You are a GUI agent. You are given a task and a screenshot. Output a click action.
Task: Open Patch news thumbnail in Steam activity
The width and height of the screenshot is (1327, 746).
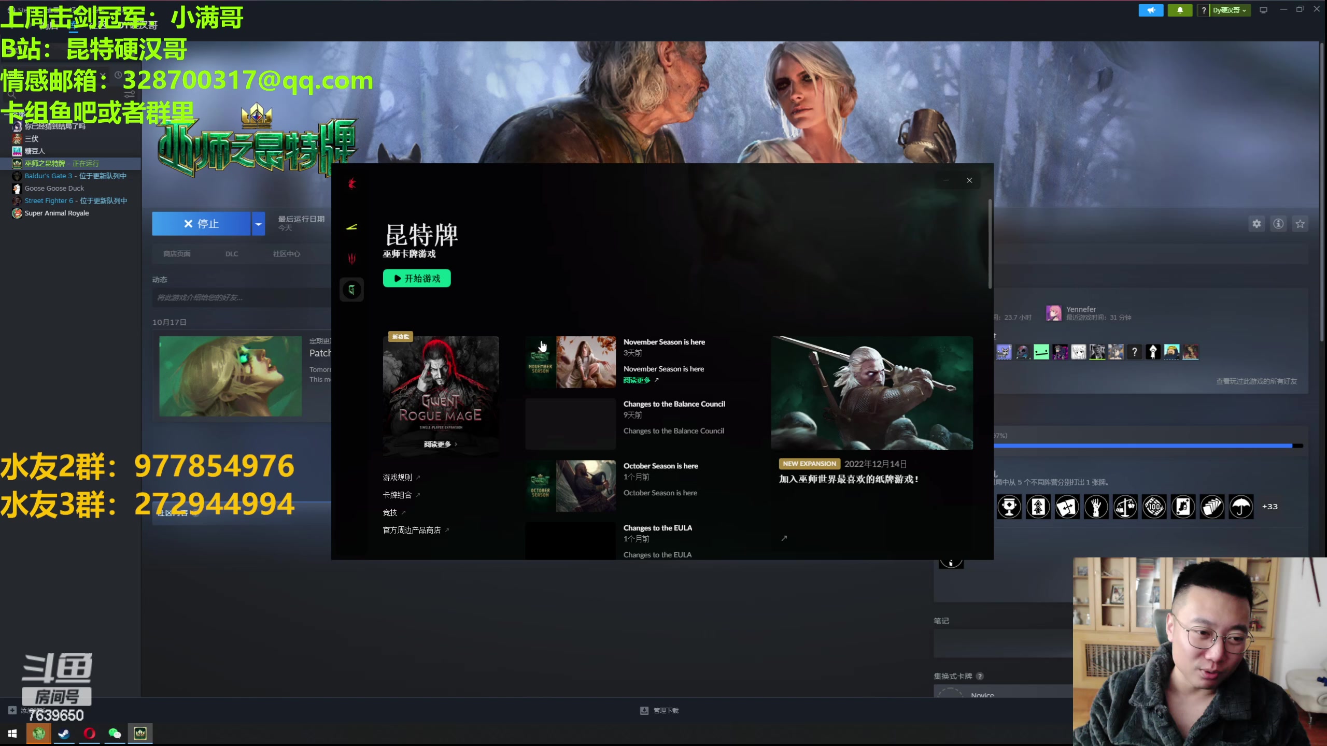tap(230, 376)
